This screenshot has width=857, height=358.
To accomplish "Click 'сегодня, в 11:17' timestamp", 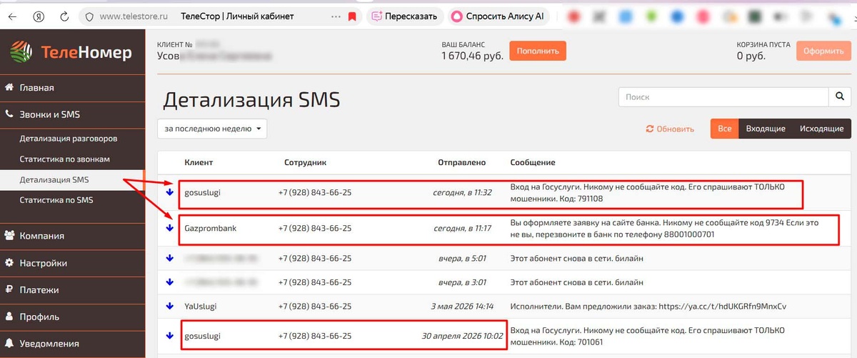I will click(x=462, y=229).
